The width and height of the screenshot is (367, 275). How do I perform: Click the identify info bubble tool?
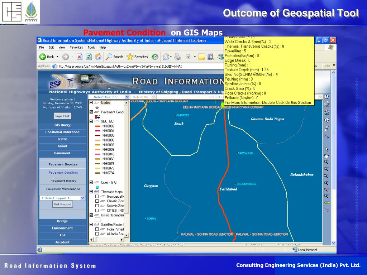327,120
